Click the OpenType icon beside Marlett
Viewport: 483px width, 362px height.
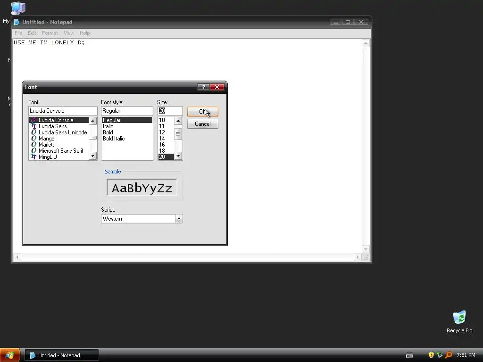[33, 145]
